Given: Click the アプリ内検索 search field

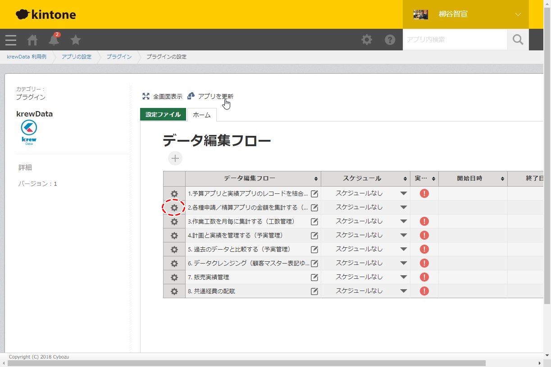Looking at the screenshot, I should pyautogui.click(x=455, y=40).
